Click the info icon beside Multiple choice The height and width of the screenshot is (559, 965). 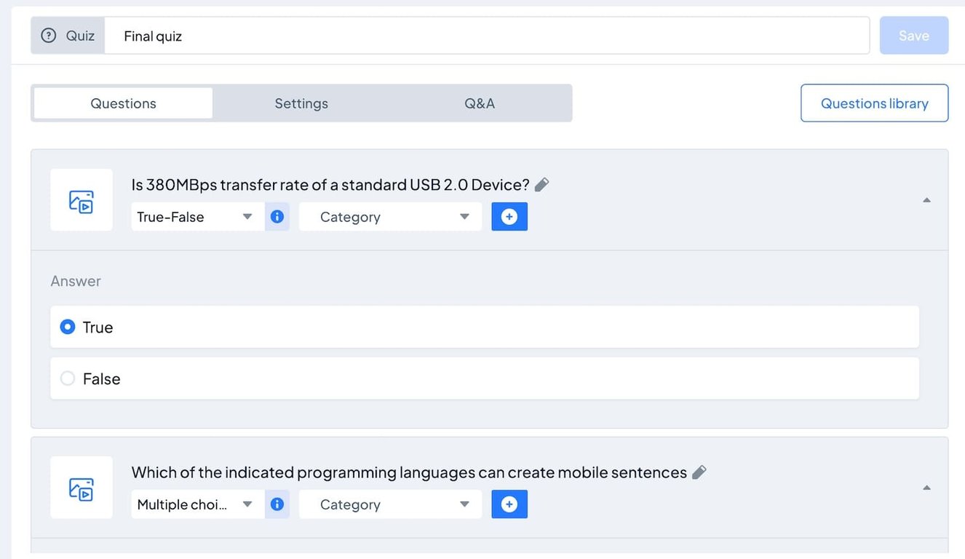[x=277, y=504]
